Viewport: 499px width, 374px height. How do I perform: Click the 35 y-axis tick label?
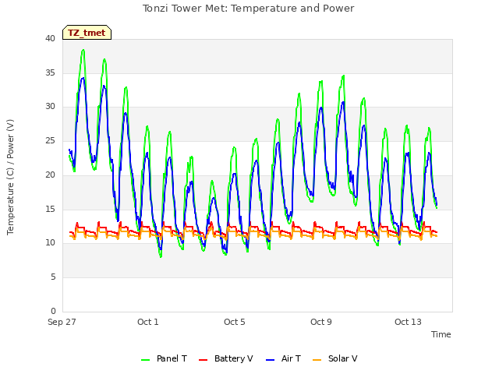(50, 72)
